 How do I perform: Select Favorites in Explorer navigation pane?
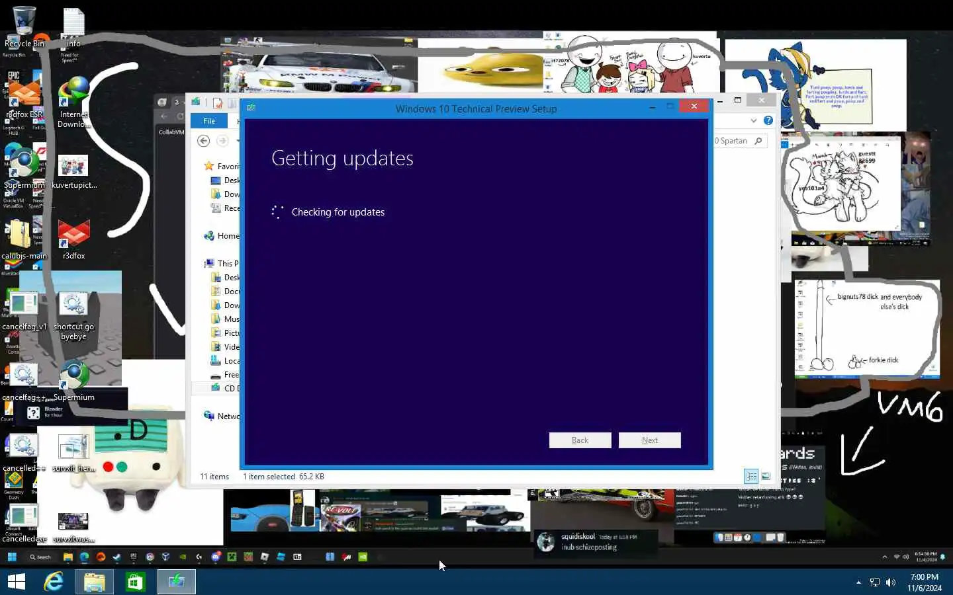tap(222, 166)
